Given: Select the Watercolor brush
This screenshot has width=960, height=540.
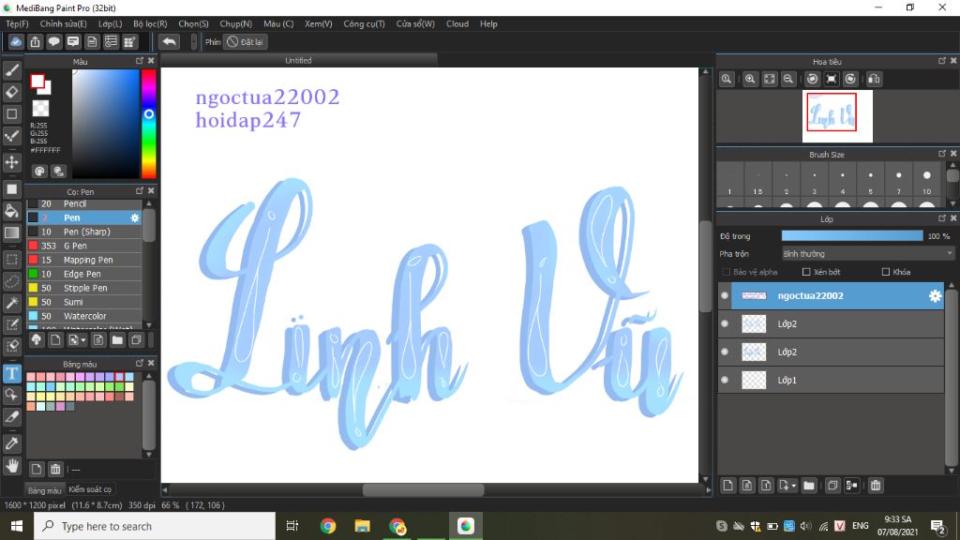Looking at the screenshot, I should click(83, 316).
